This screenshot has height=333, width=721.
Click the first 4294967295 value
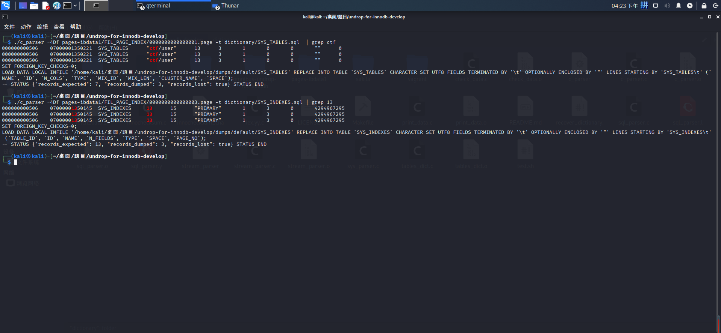330,108
